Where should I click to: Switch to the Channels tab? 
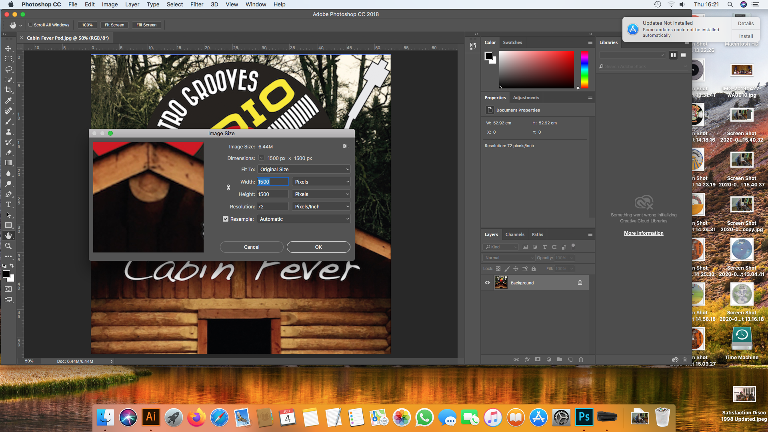tap(514, 234)
